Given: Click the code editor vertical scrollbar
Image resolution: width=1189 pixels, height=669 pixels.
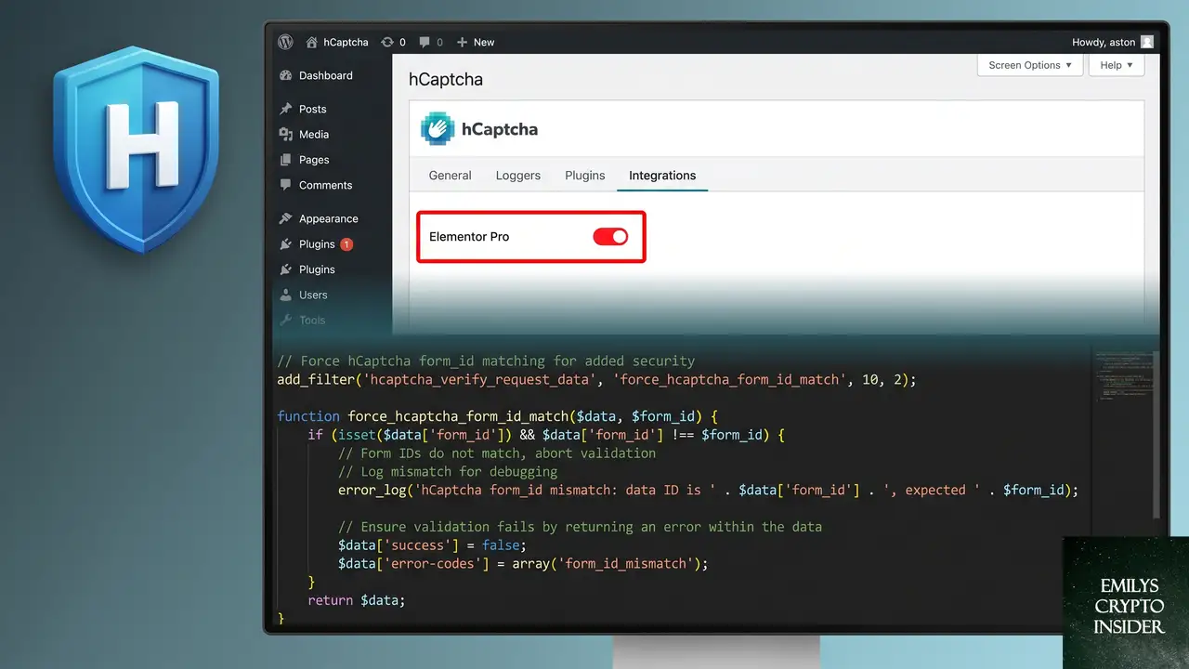Looking at the screenshot, I should point(1156,434).
